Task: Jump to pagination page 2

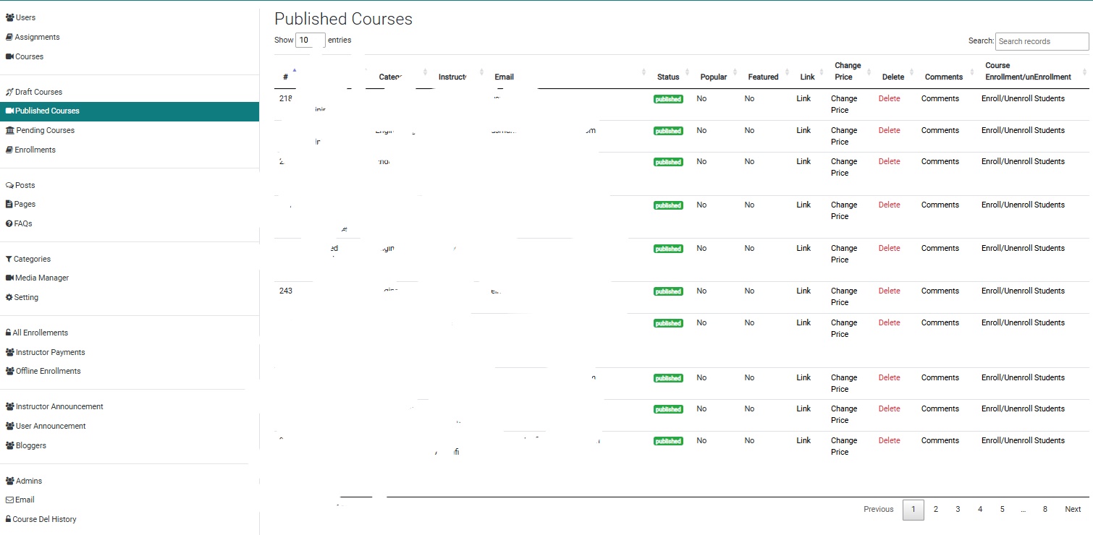Action: (x=935, y=509)
